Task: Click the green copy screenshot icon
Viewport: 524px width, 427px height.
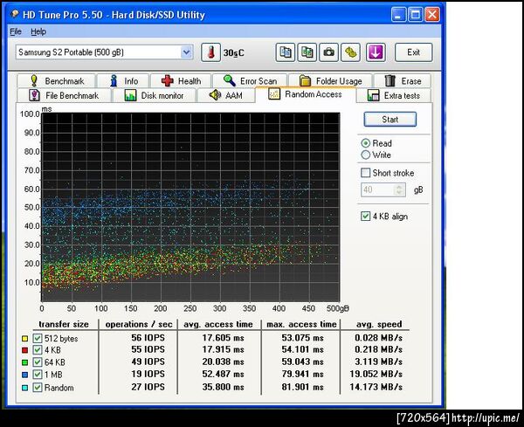Action: point(307,52)
